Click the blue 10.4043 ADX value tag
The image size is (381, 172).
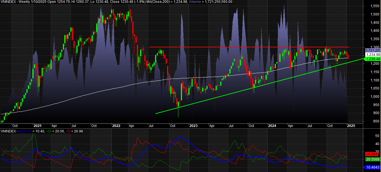(372, 167)
